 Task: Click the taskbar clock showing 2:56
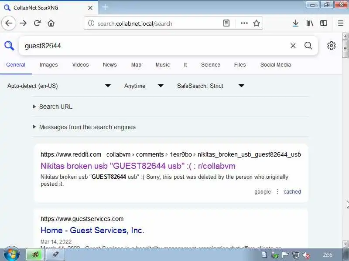pyautogui.click(x=328, y=254)
